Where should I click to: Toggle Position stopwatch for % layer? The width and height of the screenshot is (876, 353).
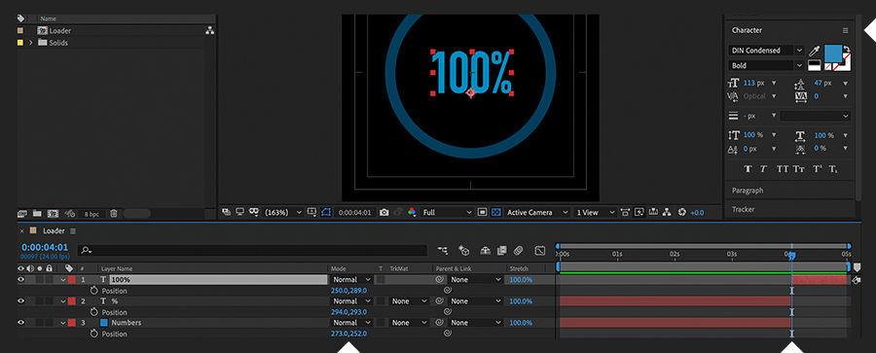pos(93,312)
